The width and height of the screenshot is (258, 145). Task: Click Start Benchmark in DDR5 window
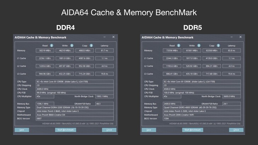coord(192,130)
